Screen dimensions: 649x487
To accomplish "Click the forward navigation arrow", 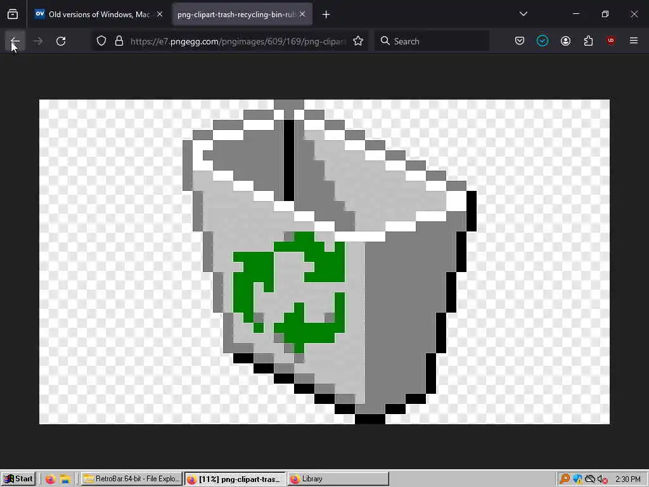I will point(37,41).
